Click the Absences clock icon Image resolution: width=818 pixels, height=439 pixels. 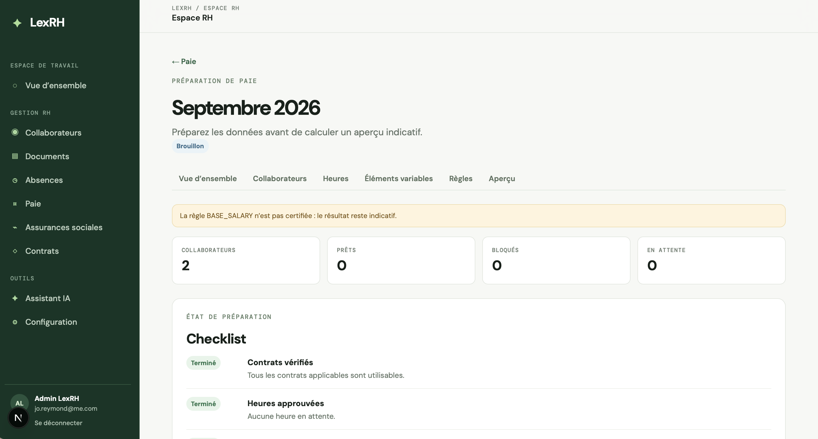pyautogui.click(x=15, y=181)
